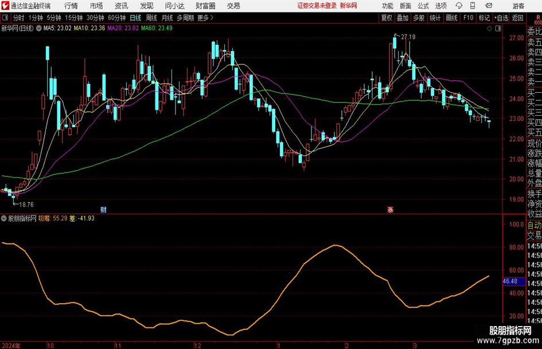Expand 更多 period options
The height and width of the screenshot is (349, 542).
205,18
